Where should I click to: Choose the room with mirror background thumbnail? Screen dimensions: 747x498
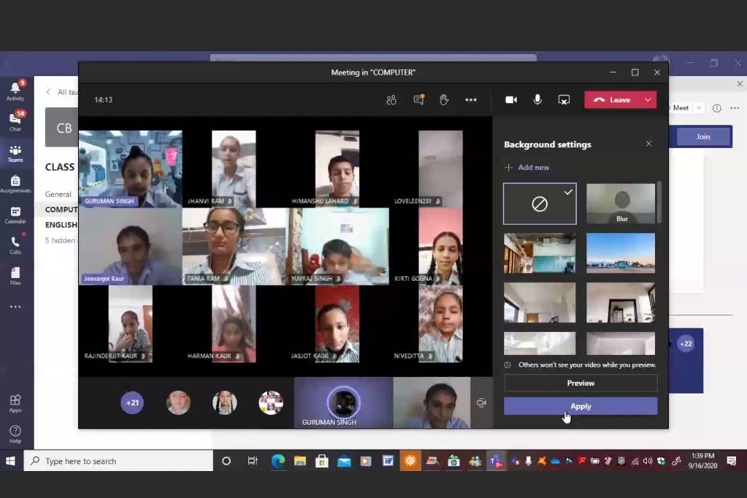point(620,303)
